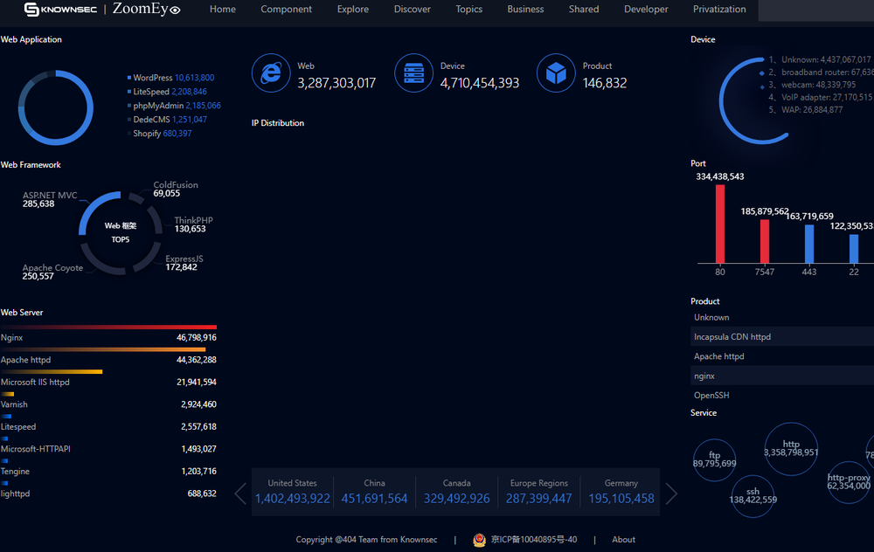Click the Product cube icon

pos(556,73)
